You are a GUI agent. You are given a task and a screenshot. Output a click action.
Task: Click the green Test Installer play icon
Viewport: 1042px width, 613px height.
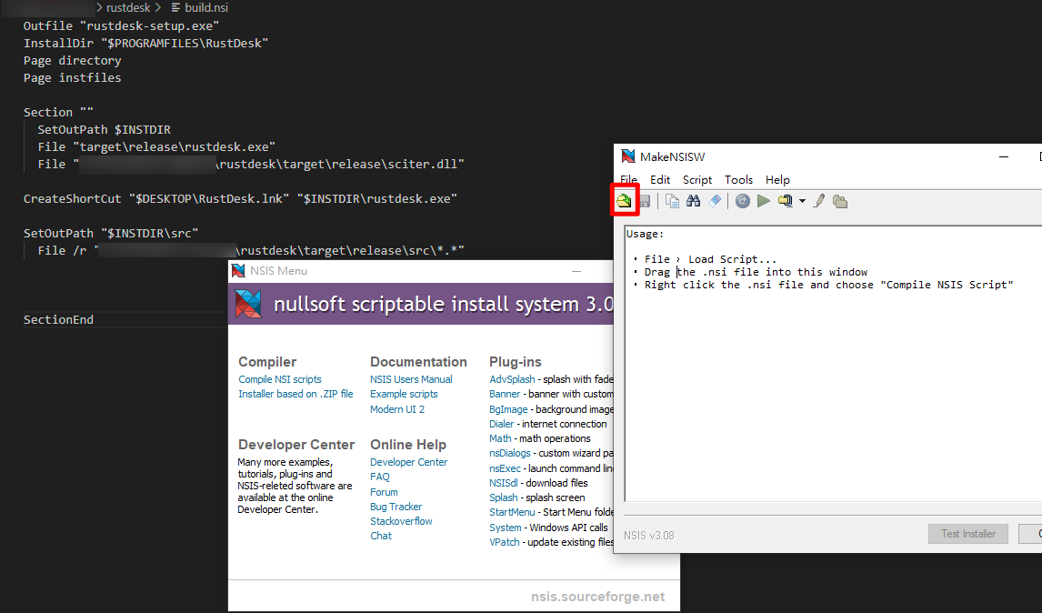pos(764,201)
